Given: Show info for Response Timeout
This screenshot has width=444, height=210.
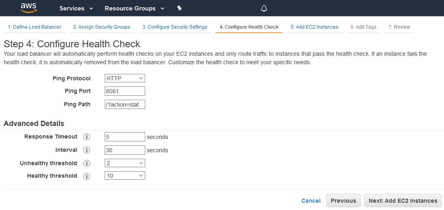Looking at the screenshot, I should pos(87,137).
